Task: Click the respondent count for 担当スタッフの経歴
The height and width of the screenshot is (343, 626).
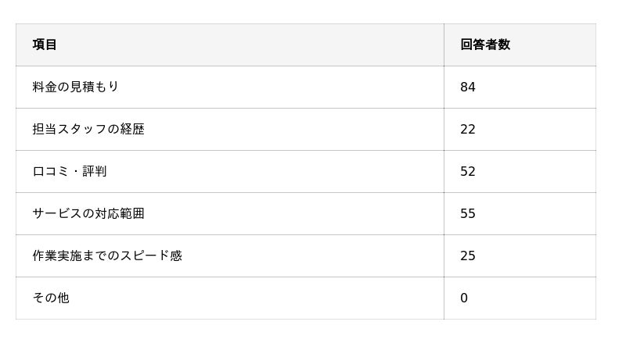Action: [468, 129]
